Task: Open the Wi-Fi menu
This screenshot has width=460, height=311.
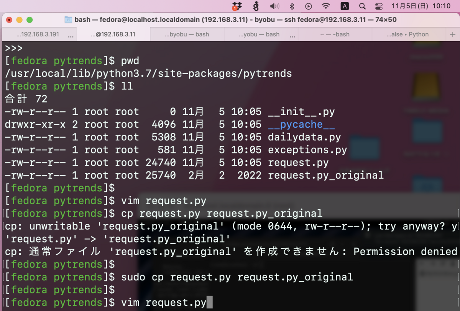Action: [x=327, y=6]
